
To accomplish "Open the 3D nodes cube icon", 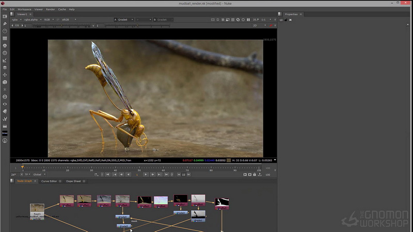I will coord(5,82).
